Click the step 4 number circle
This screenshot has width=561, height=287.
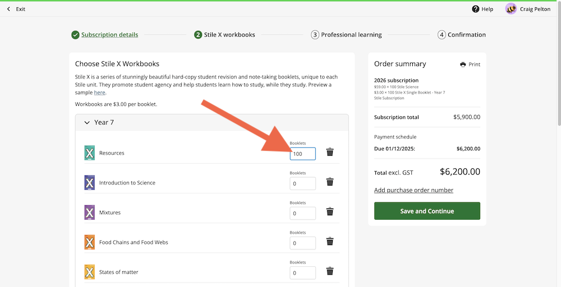(442, 35)
